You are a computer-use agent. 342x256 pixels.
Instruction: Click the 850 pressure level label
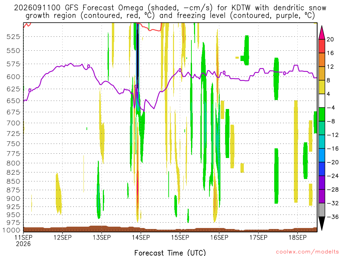coord(13,181)
